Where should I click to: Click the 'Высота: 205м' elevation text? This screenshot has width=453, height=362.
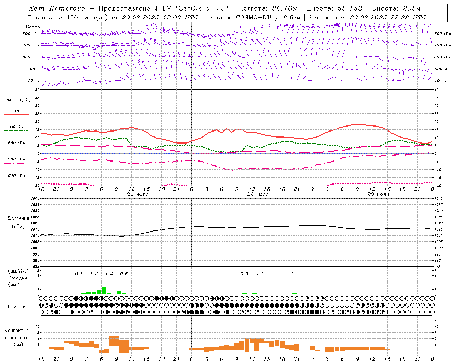pyautogui.click(x=396, y=8)
